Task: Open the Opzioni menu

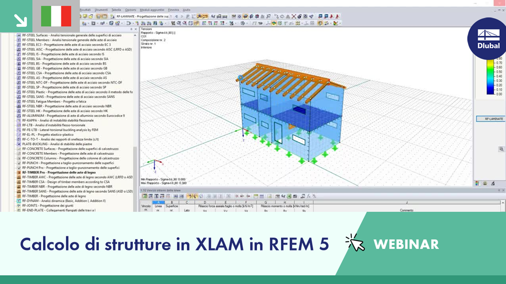Action: 130,10
